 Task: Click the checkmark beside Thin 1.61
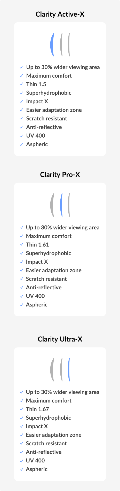coord(21,245)
